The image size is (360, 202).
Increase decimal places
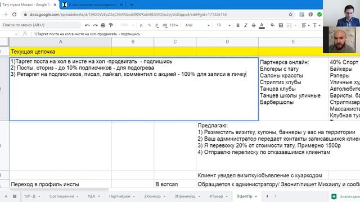click(x=165, y=25)
